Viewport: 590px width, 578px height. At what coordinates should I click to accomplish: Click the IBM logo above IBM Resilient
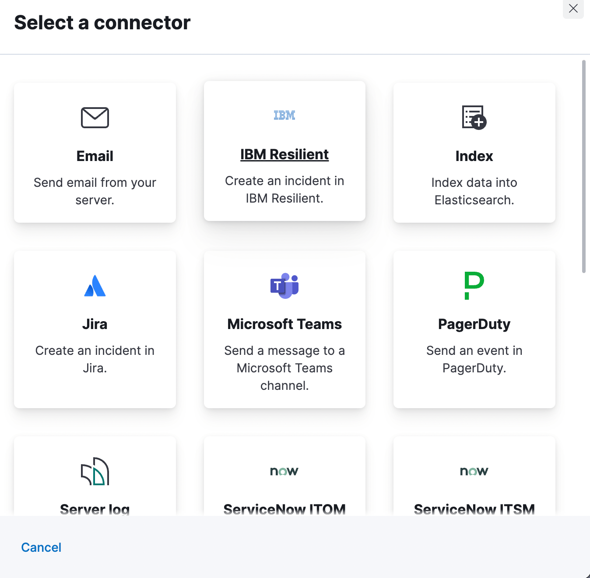[x=284, y=115]
